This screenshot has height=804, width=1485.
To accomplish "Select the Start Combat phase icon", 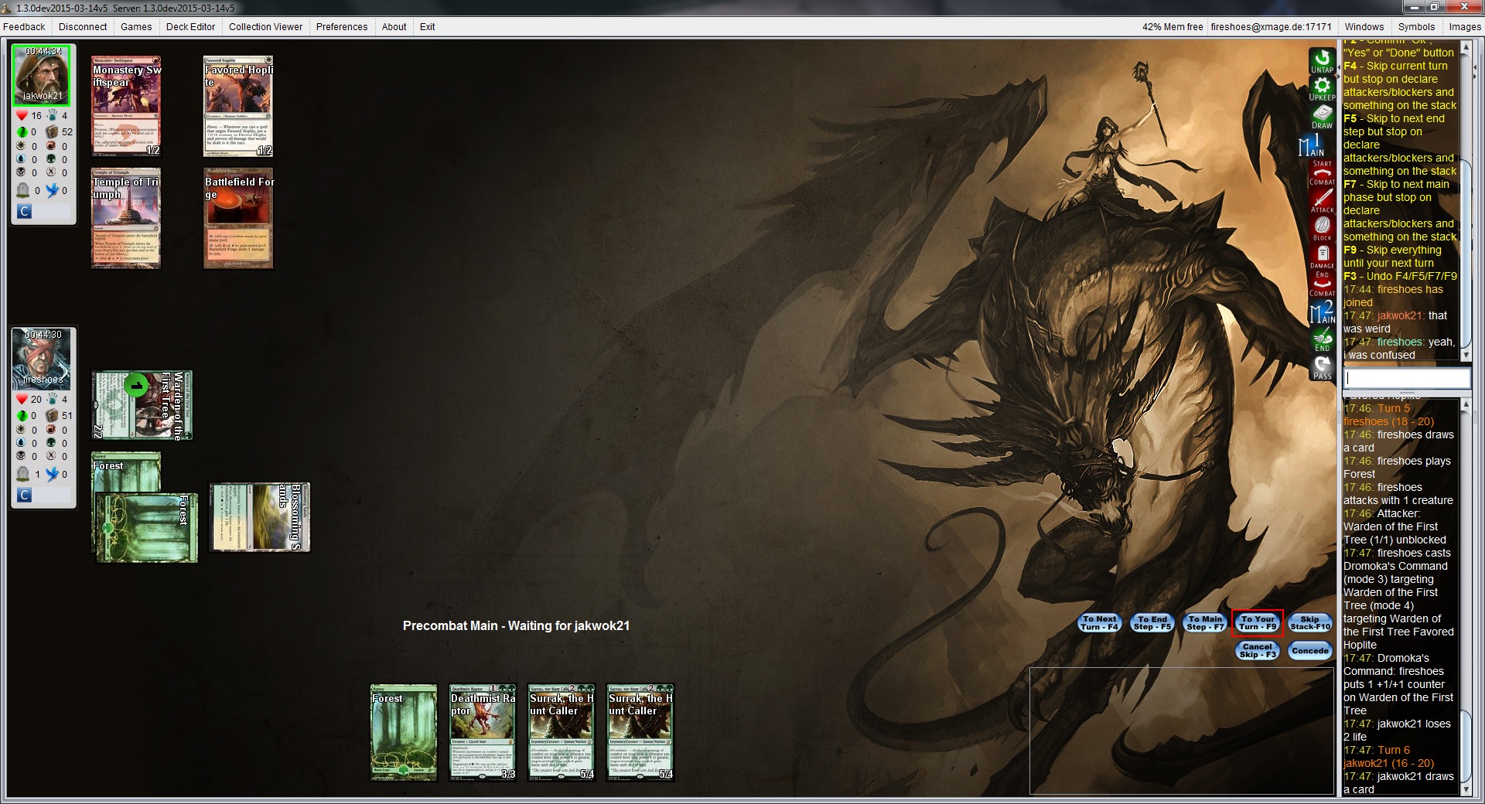I will click(1322, 172).
